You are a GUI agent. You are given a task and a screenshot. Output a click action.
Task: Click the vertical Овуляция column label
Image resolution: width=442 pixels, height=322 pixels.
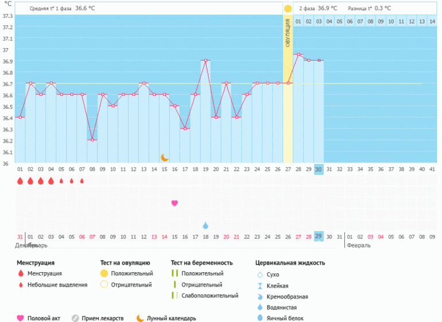pos(288,34)
